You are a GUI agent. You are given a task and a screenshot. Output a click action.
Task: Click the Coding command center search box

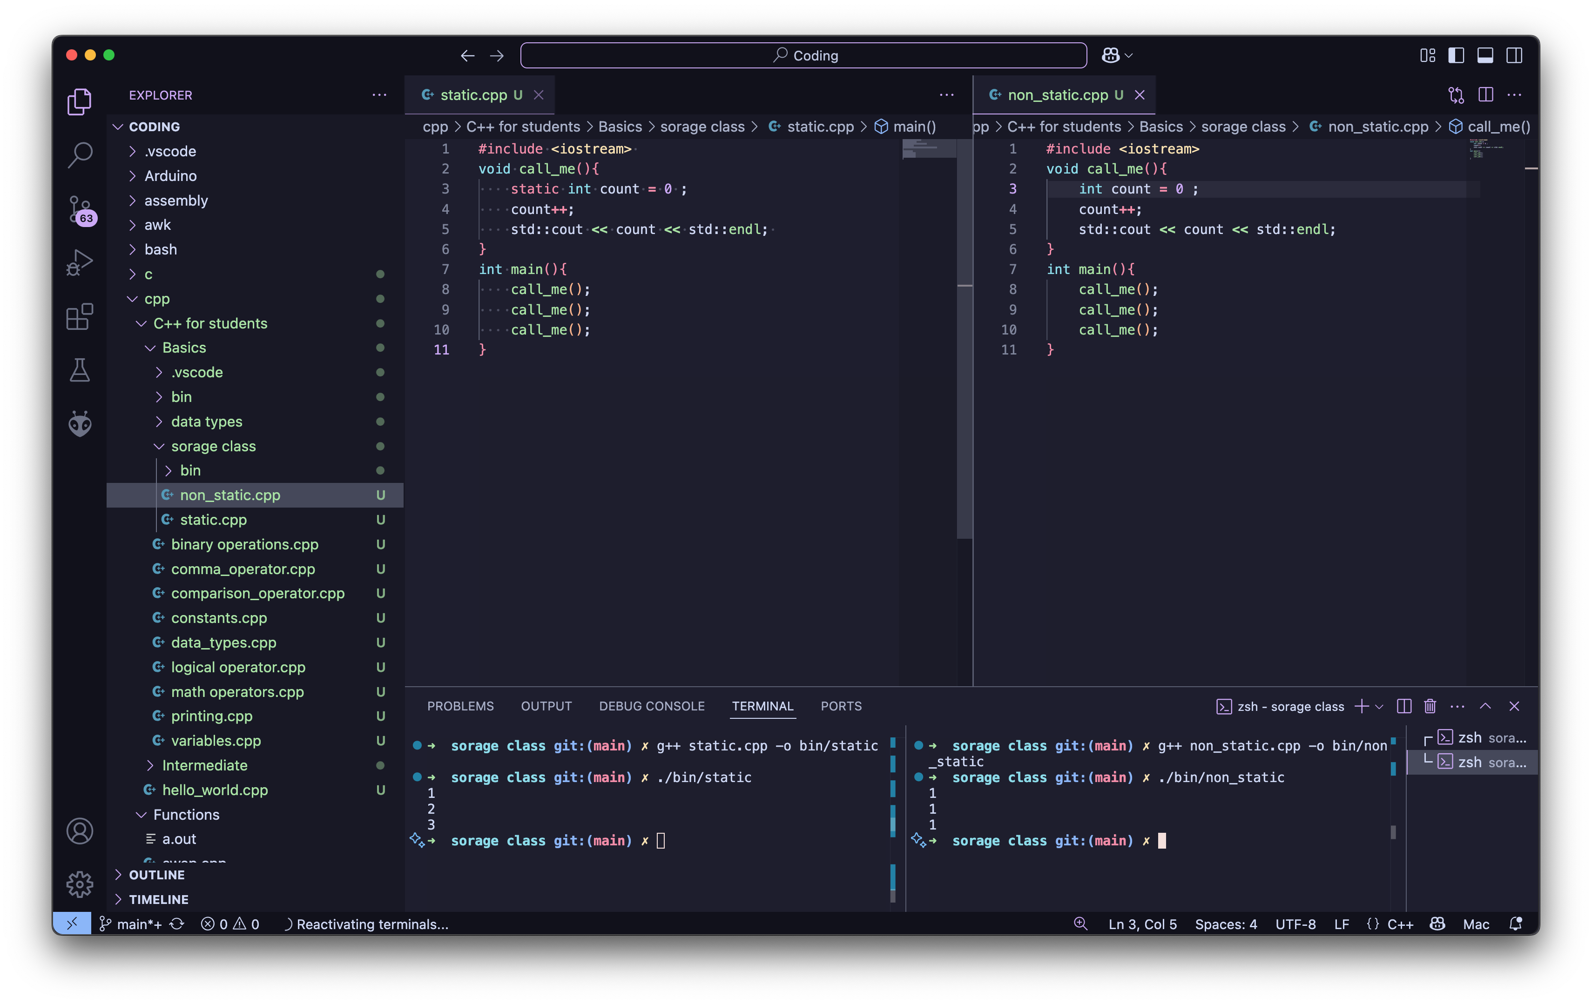pos(803,55)
